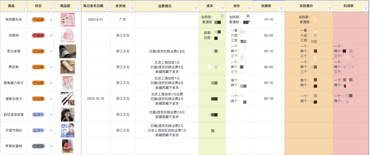Expand status dropdown for 电热睫毛夹 row

click(x=51, y=20)
